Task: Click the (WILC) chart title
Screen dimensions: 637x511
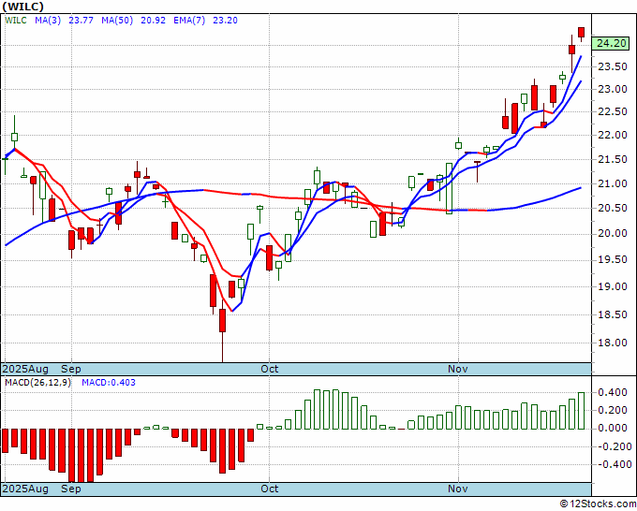Action: (23, 7)
